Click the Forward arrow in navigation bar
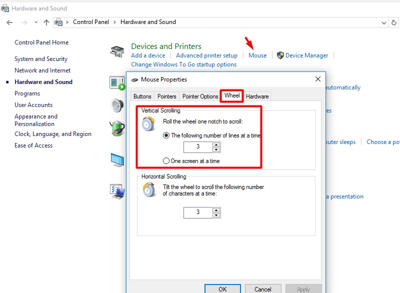The width and height of the screenshot is (400, 293). coord(24,22)
